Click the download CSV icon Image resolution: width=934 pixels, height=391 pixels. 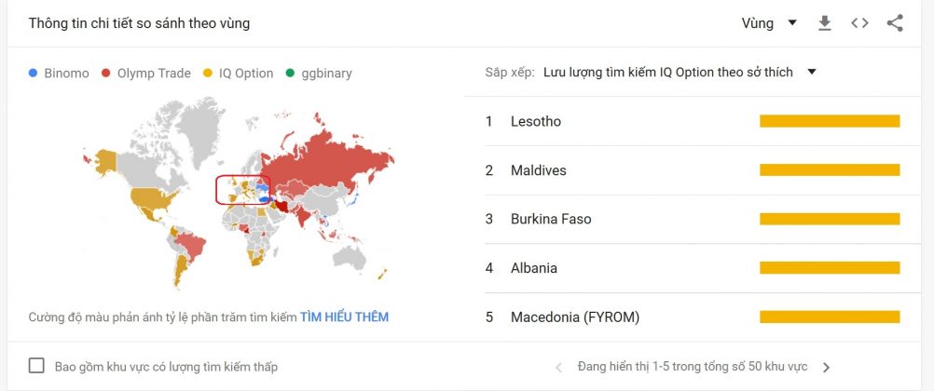tap(824, 23)
